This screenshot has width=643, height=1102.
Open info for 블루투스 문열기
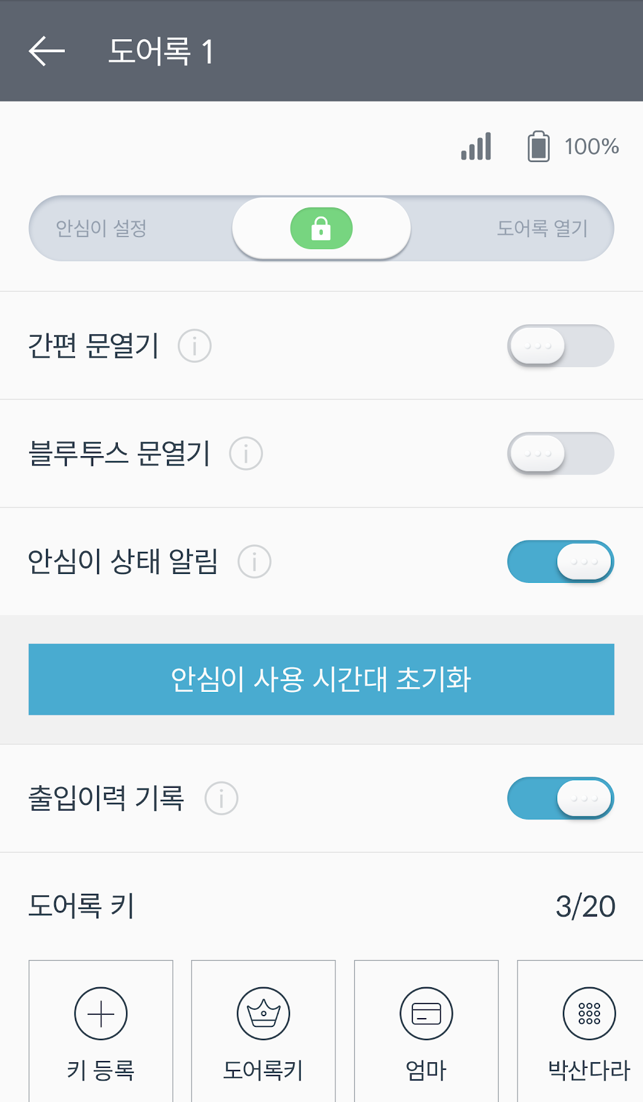[246, 454]
